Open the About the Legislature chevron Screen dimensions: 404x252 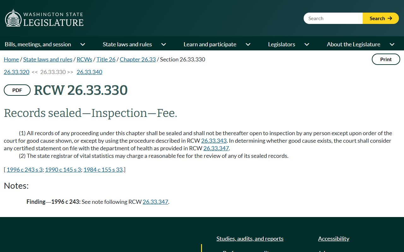point(392,44)
